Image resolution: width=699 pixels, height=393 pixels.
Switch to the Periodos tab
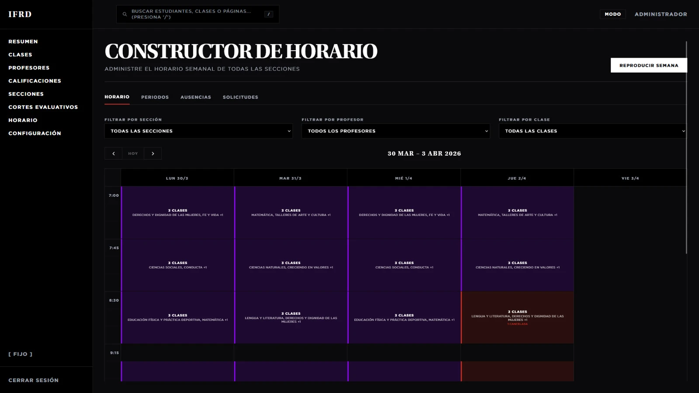point(155,97)
